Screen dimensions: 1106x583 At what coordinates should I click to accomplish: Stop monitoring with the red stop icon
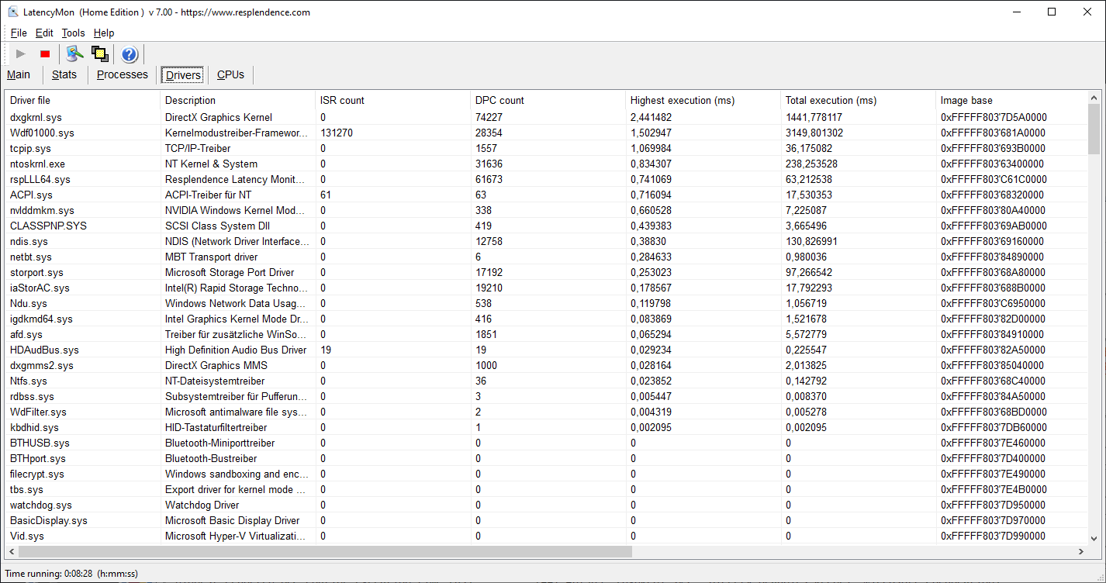coord(45,54)
